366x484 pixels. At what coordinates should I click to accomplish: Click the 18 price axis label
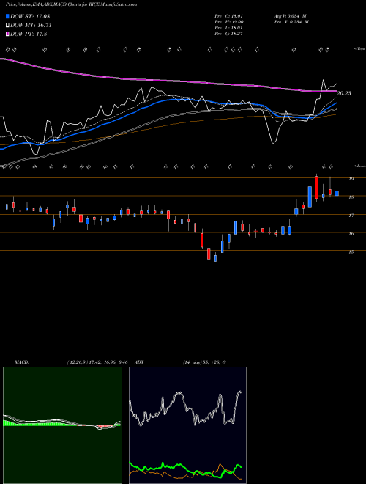pos(351,197)
